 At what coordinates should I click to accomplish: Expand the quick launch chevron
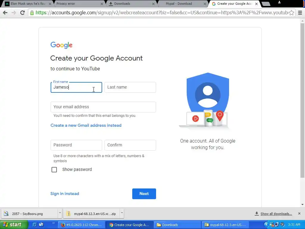54,223
